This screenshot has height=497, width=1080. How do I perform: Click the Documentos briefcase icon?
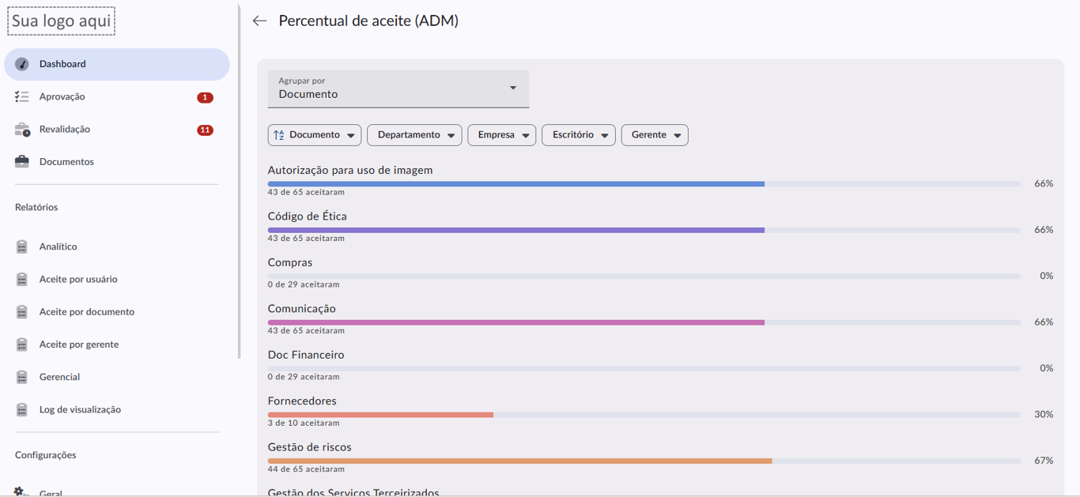[x=22, y=161]
